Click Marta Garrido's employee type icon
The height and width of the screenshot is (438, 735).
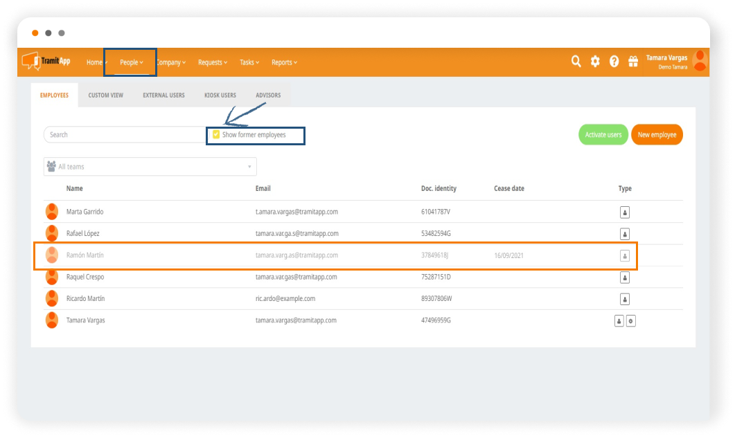coord(624,212)
